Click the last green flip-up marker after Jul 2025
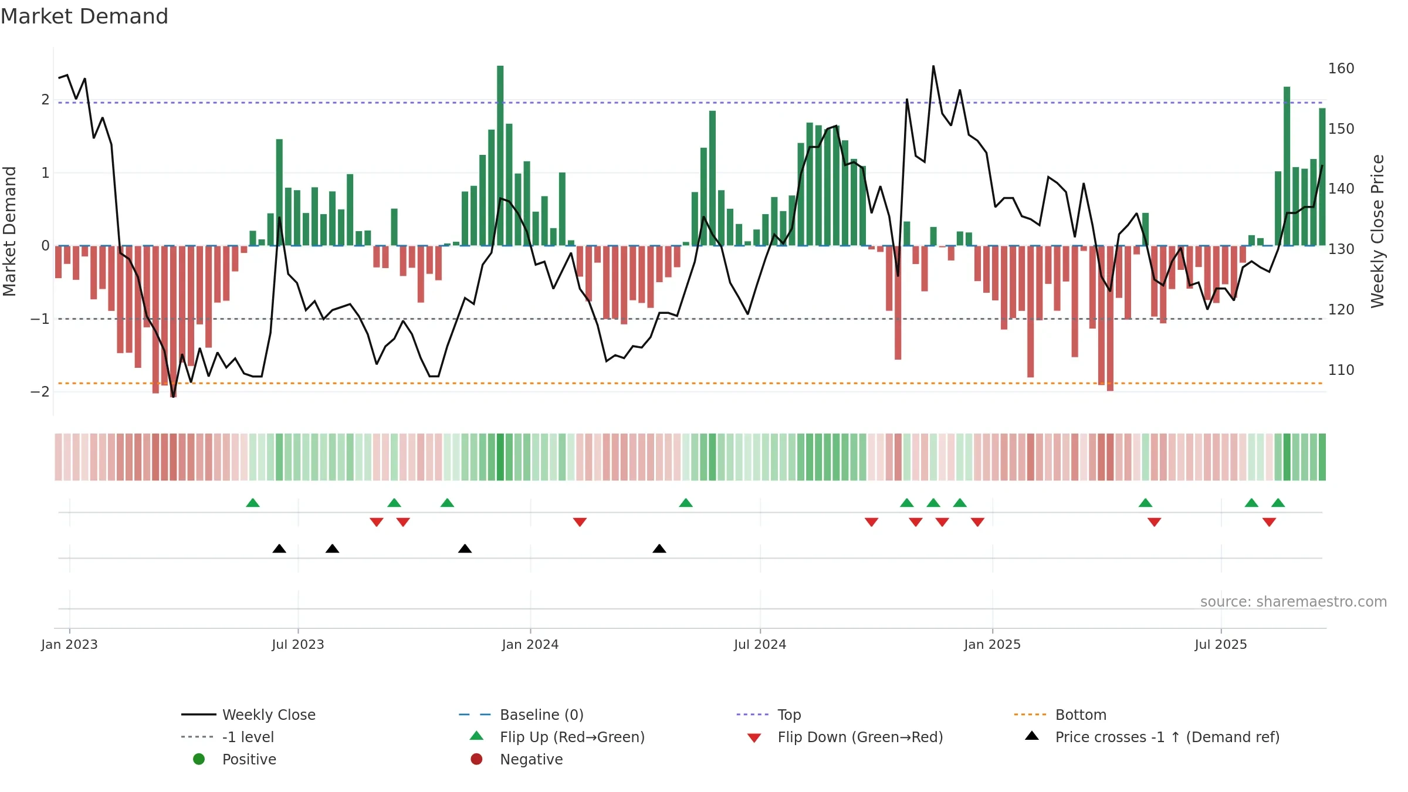The height and width of the screenshot is (792, 1408). [1278, 503]
